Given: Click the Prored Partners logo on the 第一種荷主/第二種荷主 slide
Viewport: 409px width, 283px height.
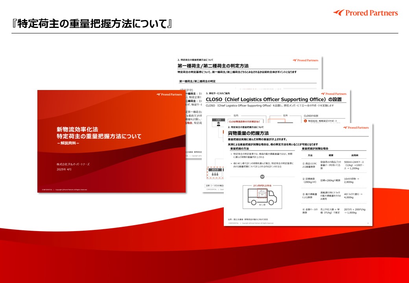Looking at the screenshot, I should (306, 60).
